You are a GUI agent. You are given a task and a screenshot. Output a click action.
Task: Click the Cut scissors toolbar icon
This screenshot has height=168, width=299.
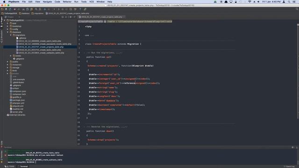tap(23, 9)
